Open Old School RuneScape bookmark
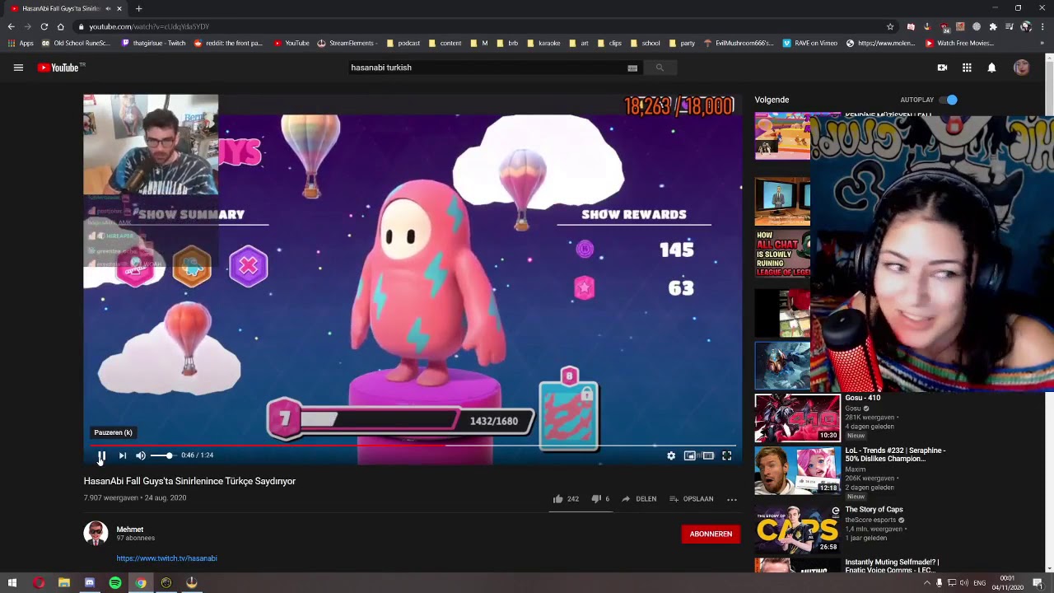Image resolution: width=1054 pixels, height=593 pixels. pyautogui.click(x=76, y=43)
